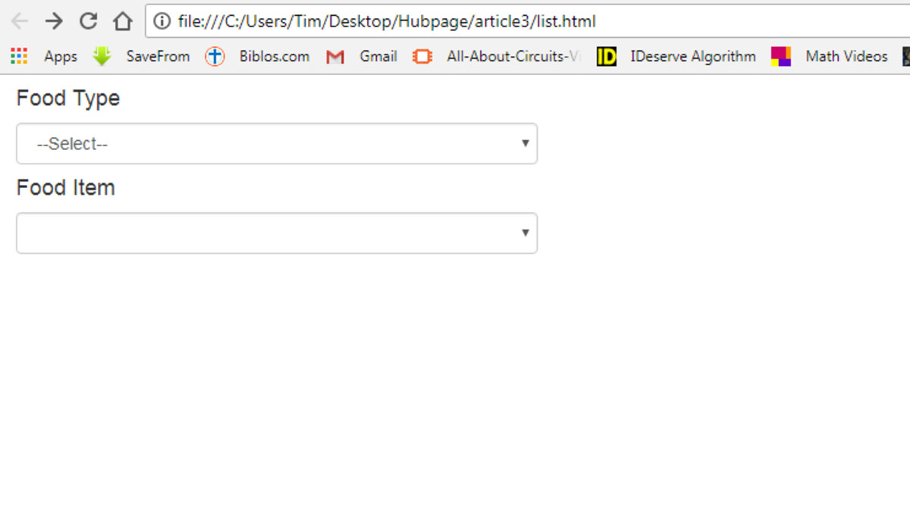Open the Math Videos bookmark
Screen dimensions: 910x519
pyautogui.click(x=846, y=56)
